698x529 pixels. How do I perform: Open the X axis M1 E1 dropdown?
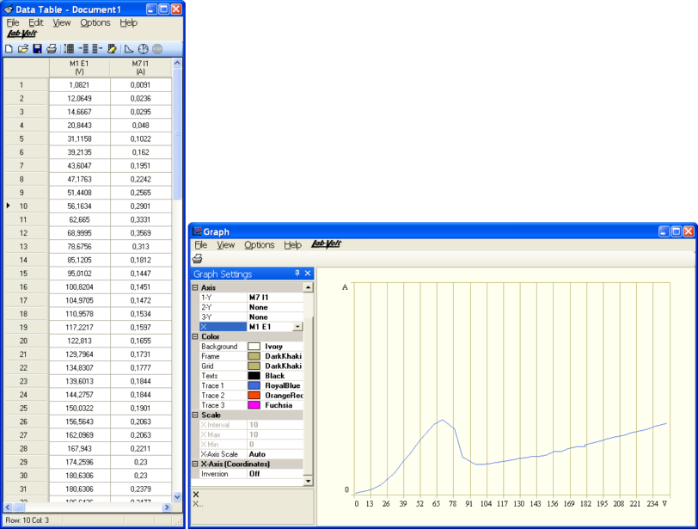click(x=297, y=327)
